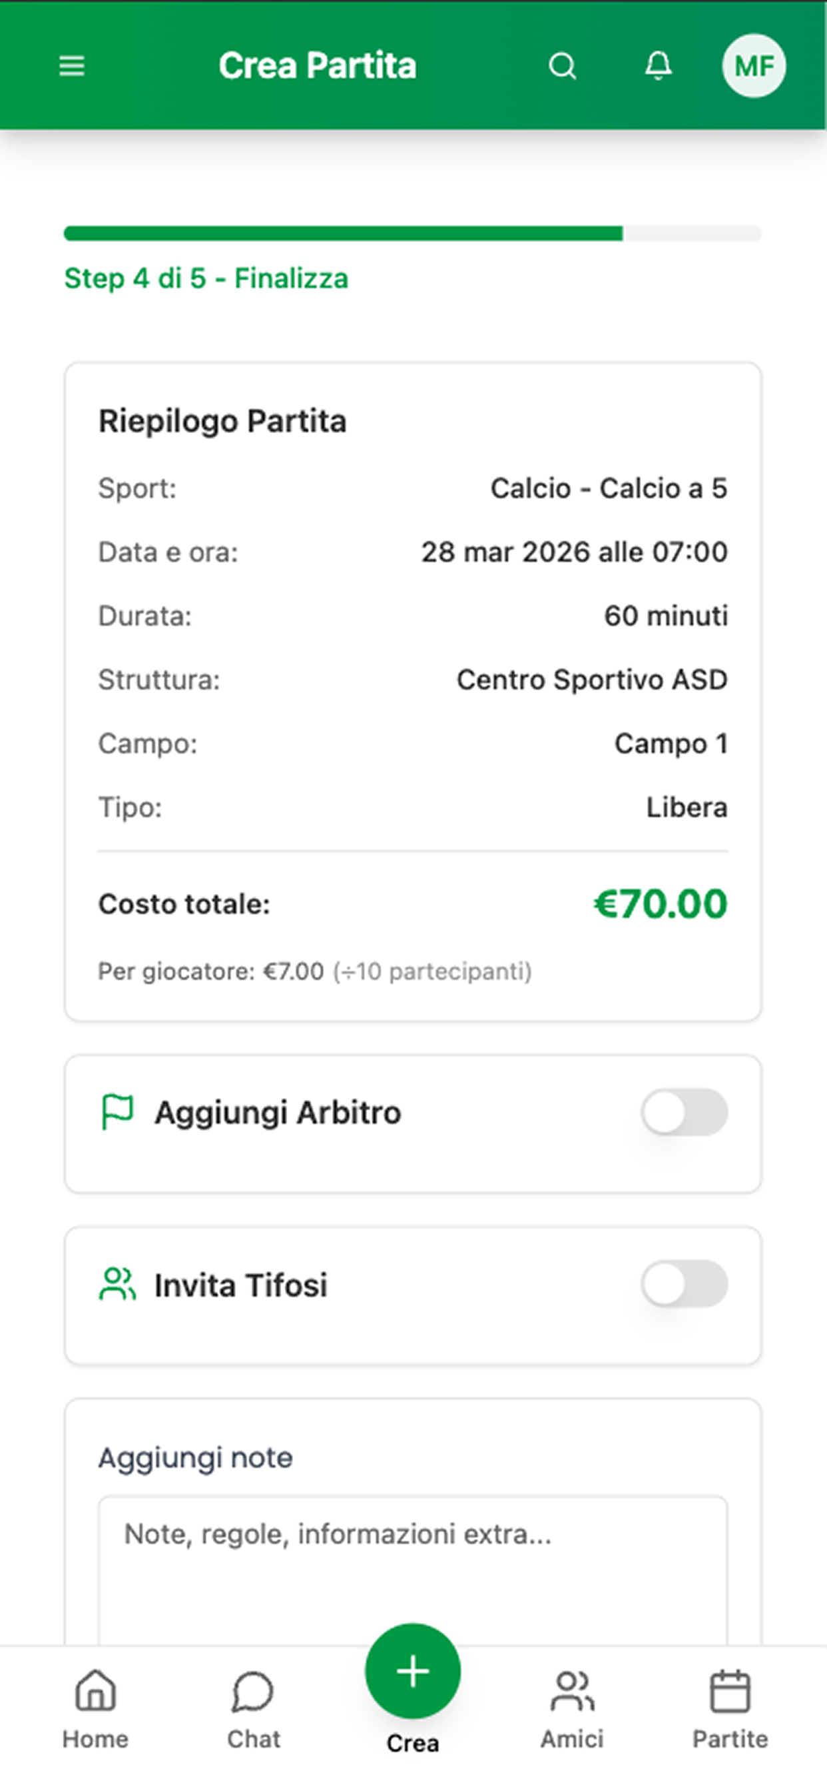827x1791 pixels.
Task: Focus the notes text area
Action: coord(413,1571)
